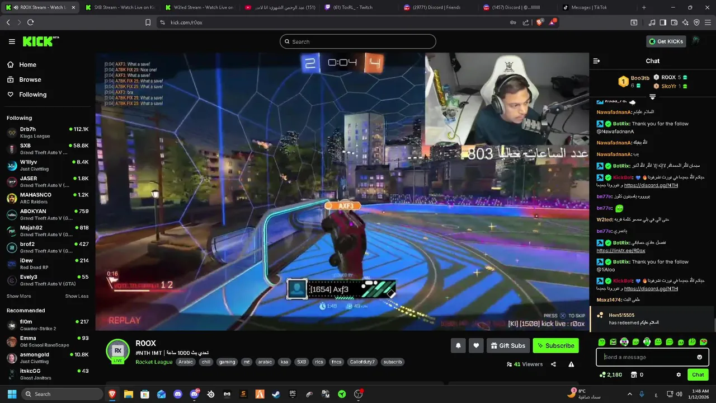Image resolution: width=716 pixels, height=403 pixels.
Task: Open Steam from the taskbar
Action: point(276,394)
